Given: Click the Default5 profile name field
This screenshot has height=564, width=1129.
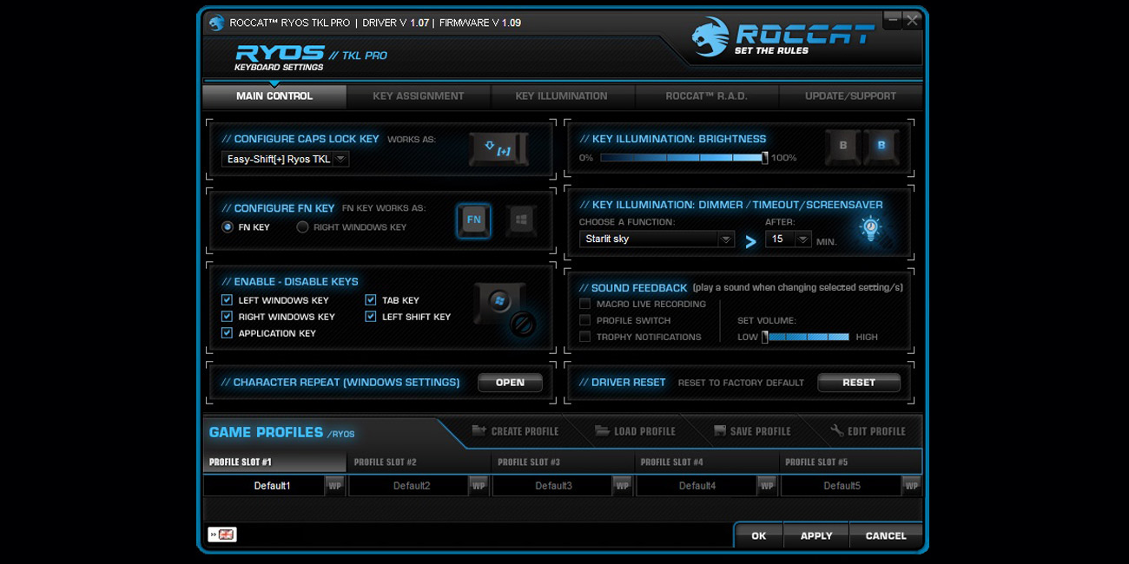Looking at the screenshot, I should pyautogui.click(x=841, y=486).
